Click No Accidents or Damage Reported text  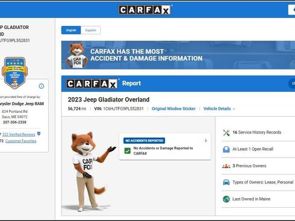tap(163, 150)
